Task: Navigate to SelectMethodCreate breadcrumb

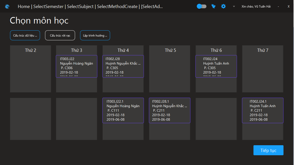Action: coord(117,6)
